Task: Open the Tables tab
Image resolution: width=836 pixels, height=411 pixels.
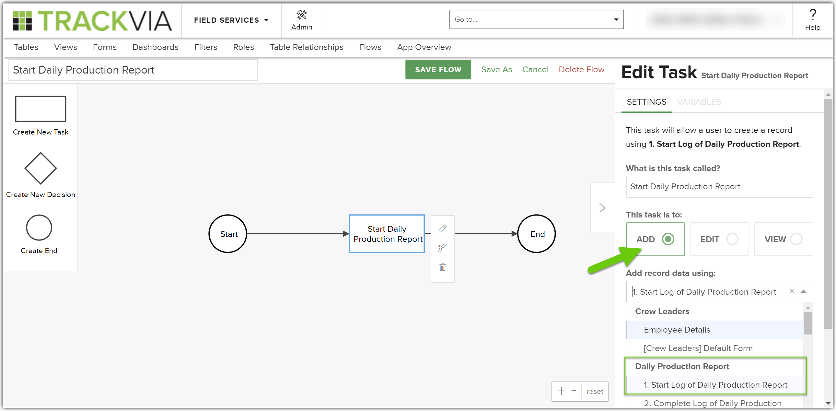Action: click(26, 47)
